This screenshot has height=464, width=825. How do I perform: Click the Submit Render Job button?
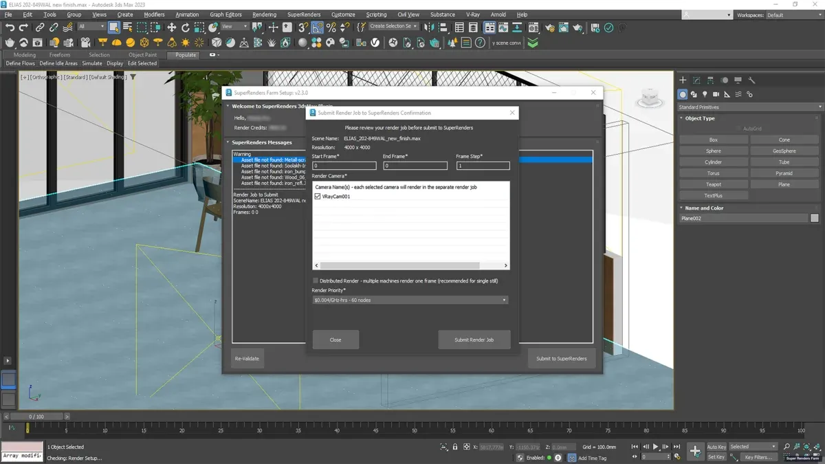point(474,340)
